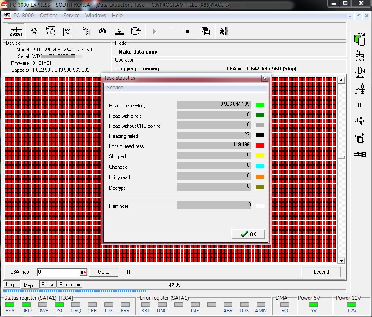
Task: Open the disk folder toolbar icon
Action: [136, 31]
